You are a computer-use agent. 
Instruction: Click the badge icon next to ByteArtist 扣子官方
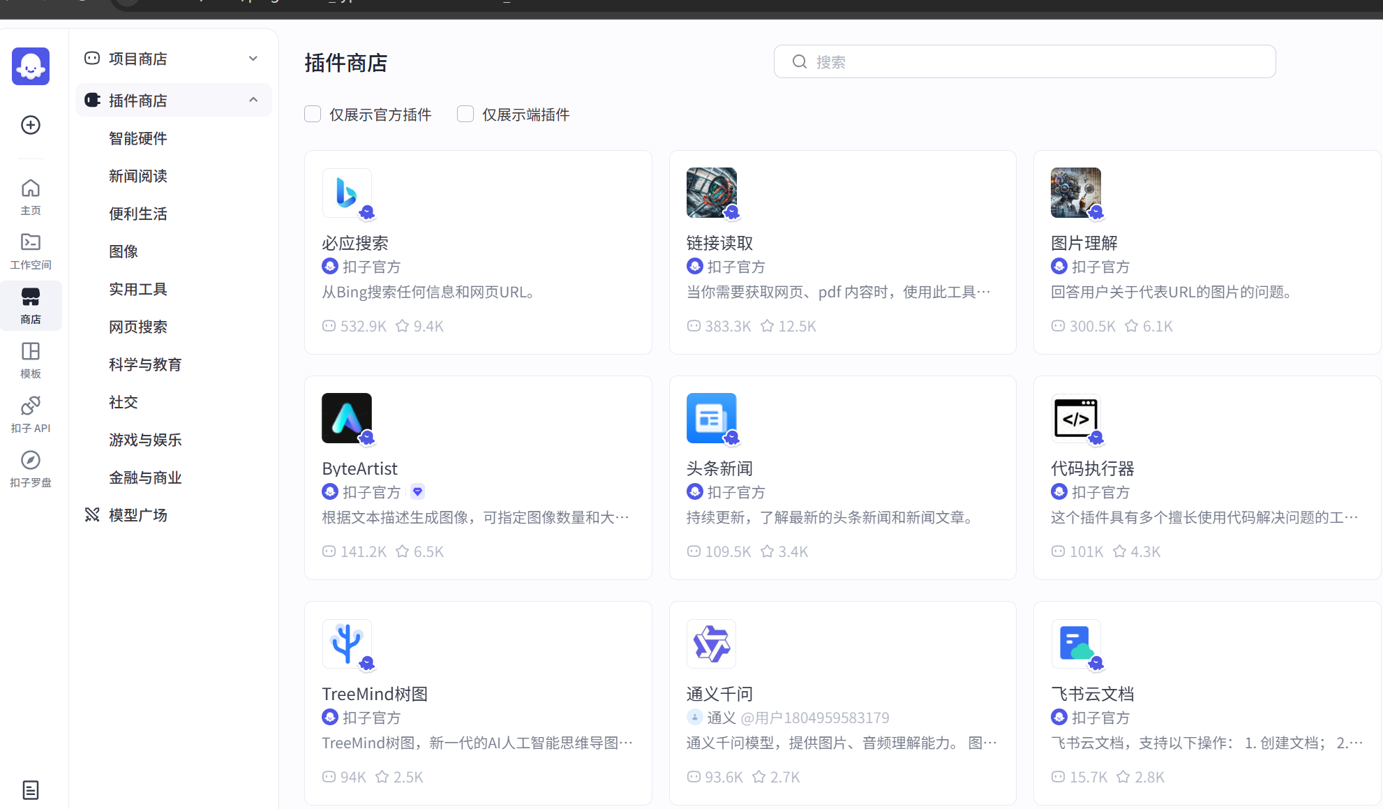pyautogui.click(x=417, y=491)
